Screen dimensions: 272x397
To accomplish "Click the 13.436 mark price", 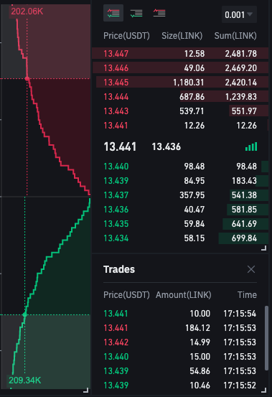I will [167, 146].
